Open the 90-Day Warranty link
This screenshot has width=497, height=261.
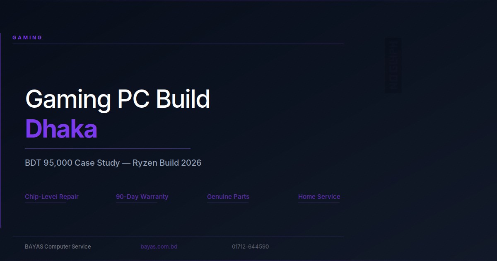coord(142,197)
